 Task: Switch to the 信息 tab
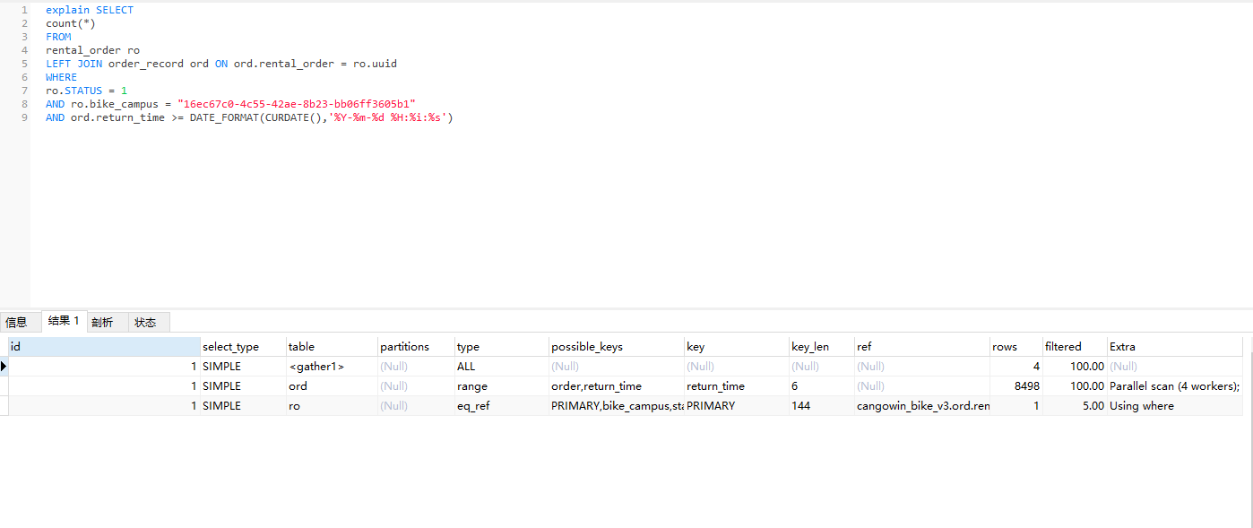16,322
